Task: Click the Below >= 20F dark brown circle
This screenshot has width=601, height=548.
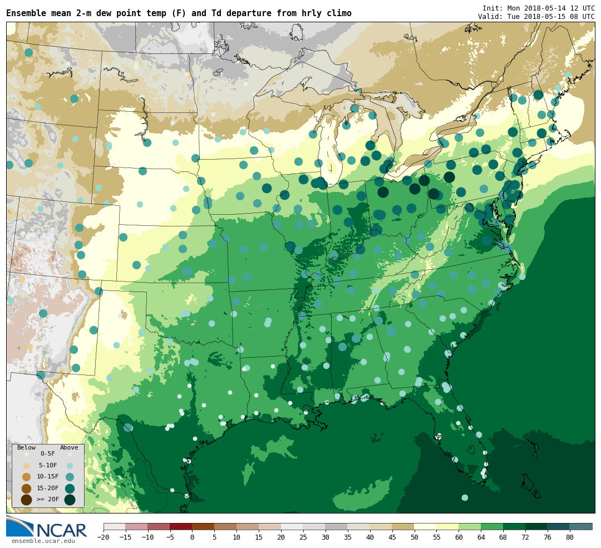Action: (x=26, y=500)
